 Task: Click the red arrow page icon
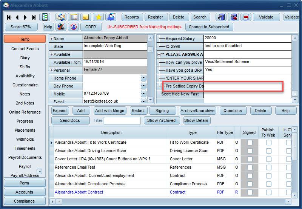coord(246,17)
